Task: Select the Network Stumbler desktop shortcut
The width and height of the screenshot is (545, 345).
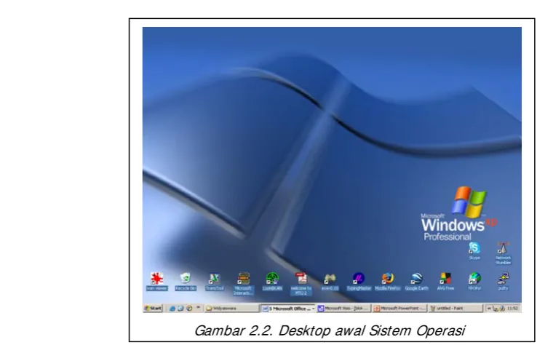Action: click(x=504, y=253)
